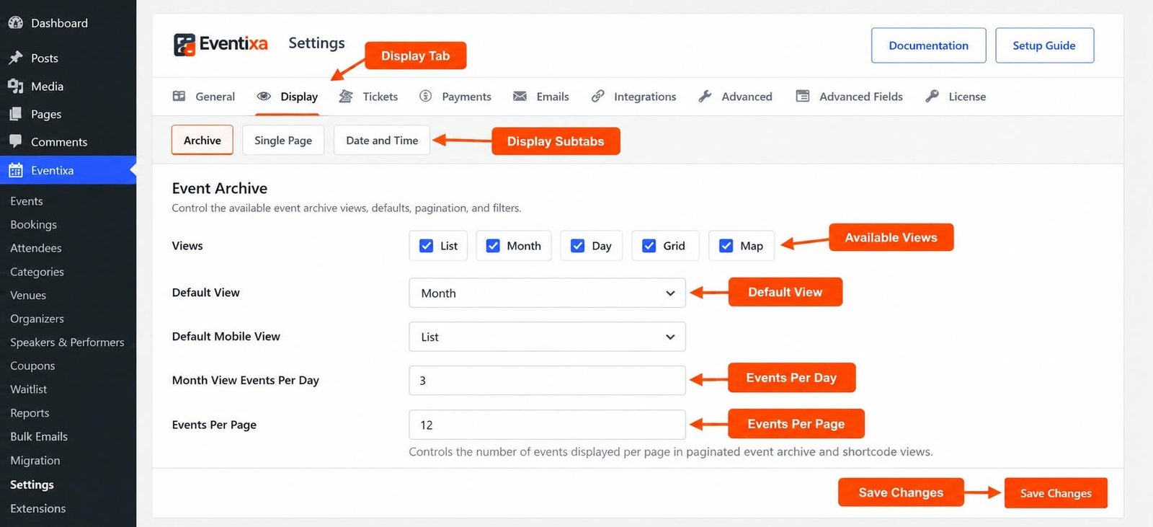
Task: Open Venues in the sidebar menu
Action: click(x=28, y=295)
